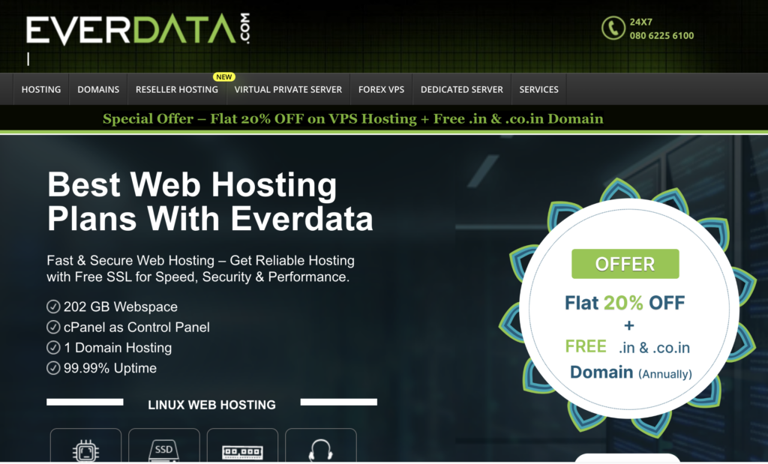Click the SSD drive icon card
This screenshot has height=464, width=768.
[x=164, y=445]
